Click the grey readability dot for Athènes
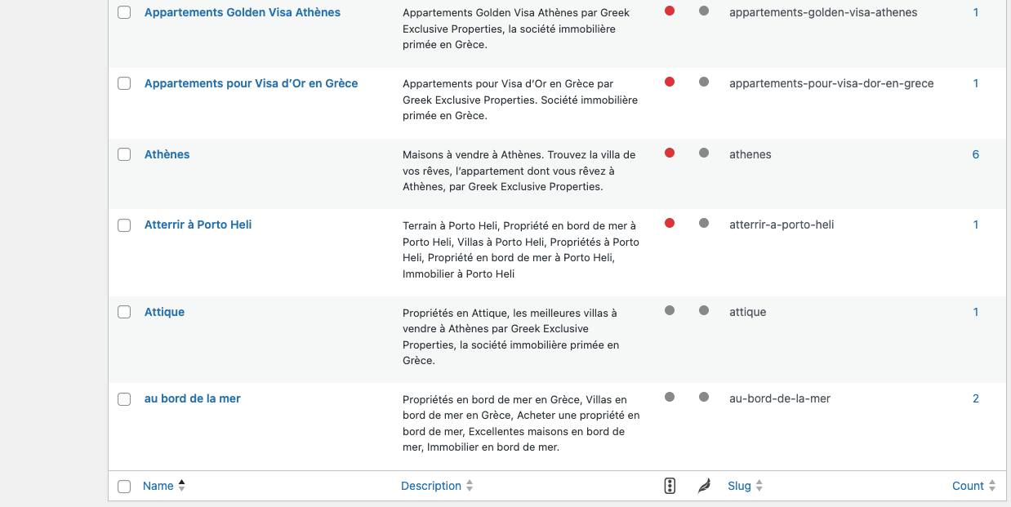Image resolution: width=1011 pixels, height=507 pixels. point(704,153)
